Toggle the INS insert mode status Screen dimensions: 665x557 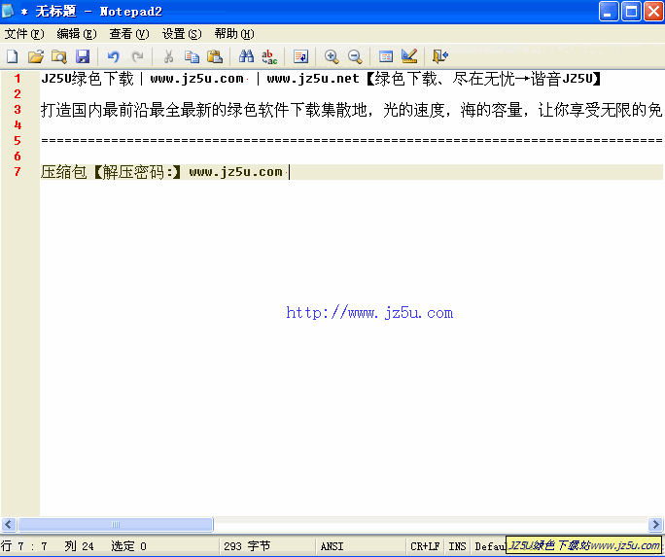457,546
